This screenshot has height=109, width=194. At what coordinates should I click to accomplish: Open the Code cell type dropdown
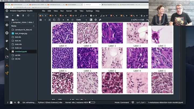[82, 20]
